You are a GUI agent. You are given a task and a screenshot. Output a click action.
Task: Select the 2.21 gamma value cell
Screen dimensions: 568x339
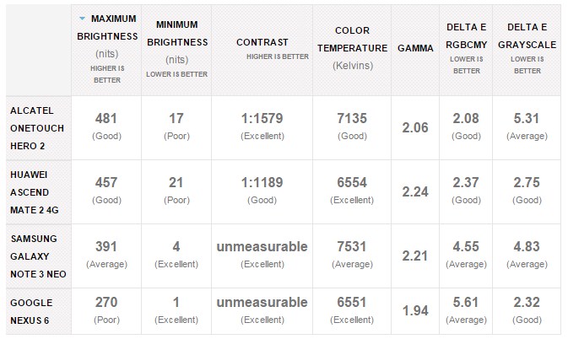pyautogui.click(x=415, y=256)
